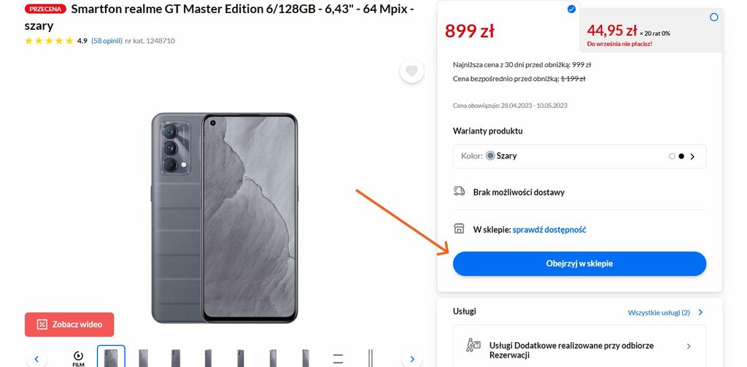
Task: Open the 58 opinii reviews link
Action: coord(107,41)
